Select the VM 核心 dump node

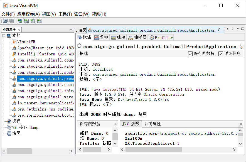pyautogui.click(x=23, y=127)
